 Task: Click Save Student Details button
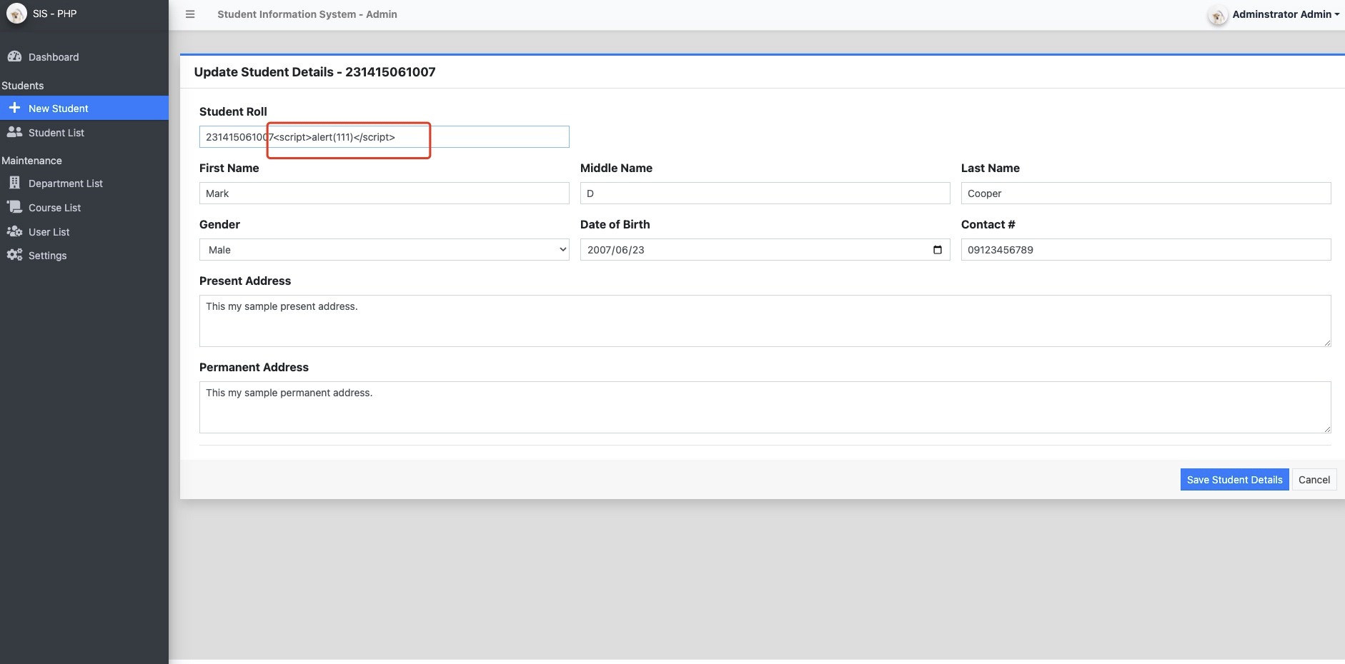1234,480
